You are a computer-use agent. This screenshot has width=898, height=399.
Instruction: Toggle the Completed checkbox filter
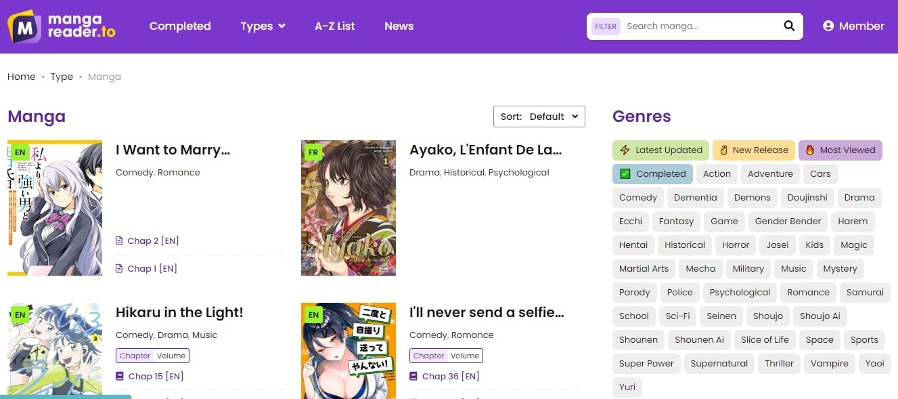click(x=625, y=174)
